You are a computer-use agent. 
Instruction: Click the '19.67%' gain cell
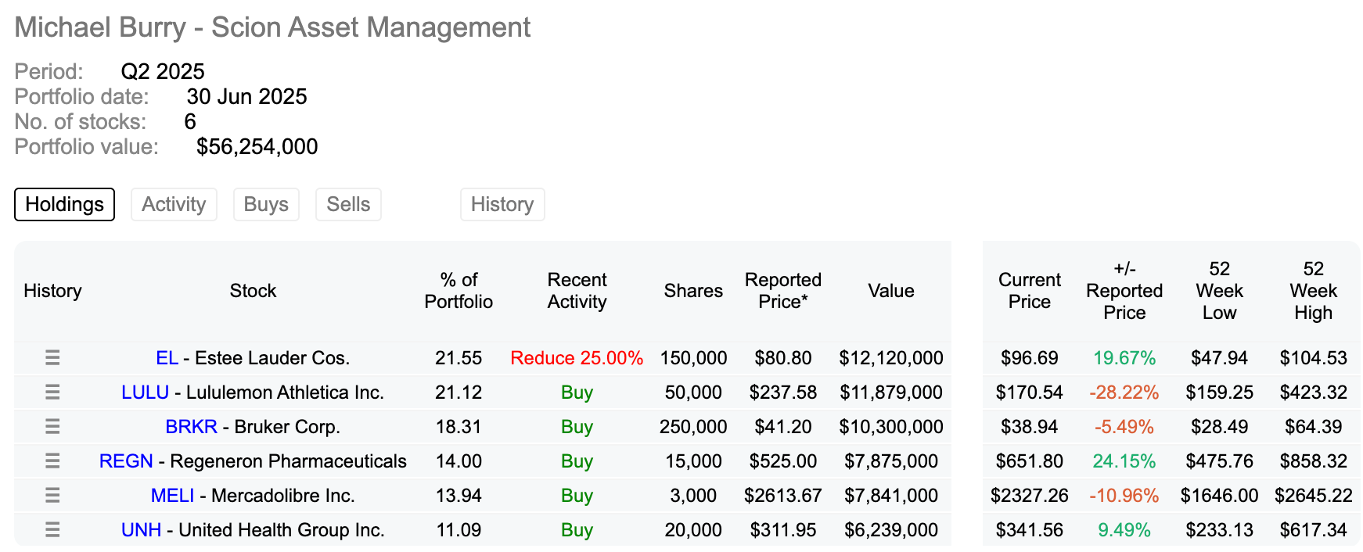click(x=1124, y=358)
